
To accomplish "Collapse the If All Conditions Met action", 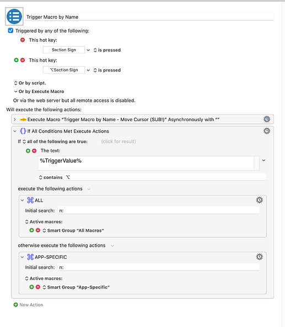I will pyautogui.click(x=15, y=131).
